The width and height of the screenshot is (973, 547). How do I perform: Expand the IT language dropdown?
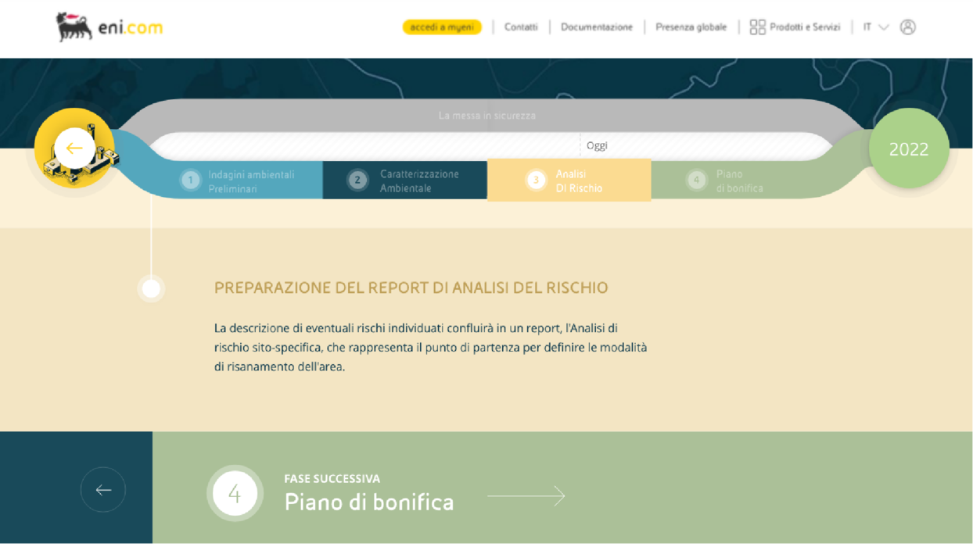coord(875,27)
